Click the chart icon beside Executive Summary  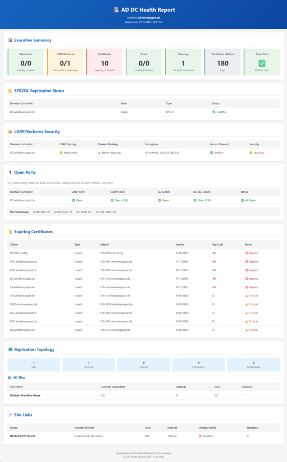(10, 40)
